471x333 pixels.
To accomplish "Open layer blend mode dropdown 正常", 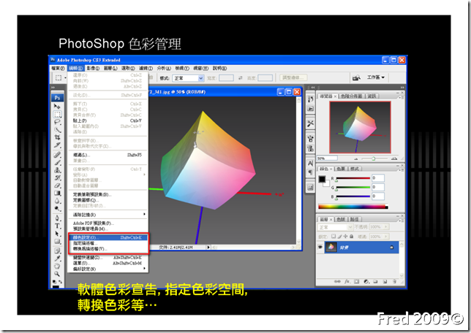I will 335,227.
